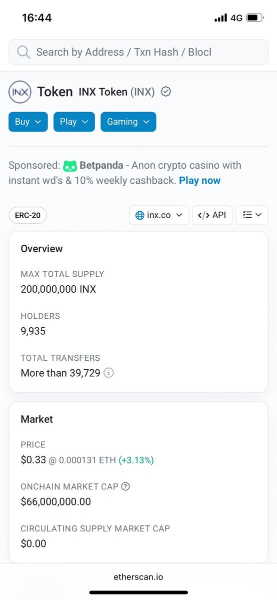Click the Betpanda panda icon

point(70,166)
